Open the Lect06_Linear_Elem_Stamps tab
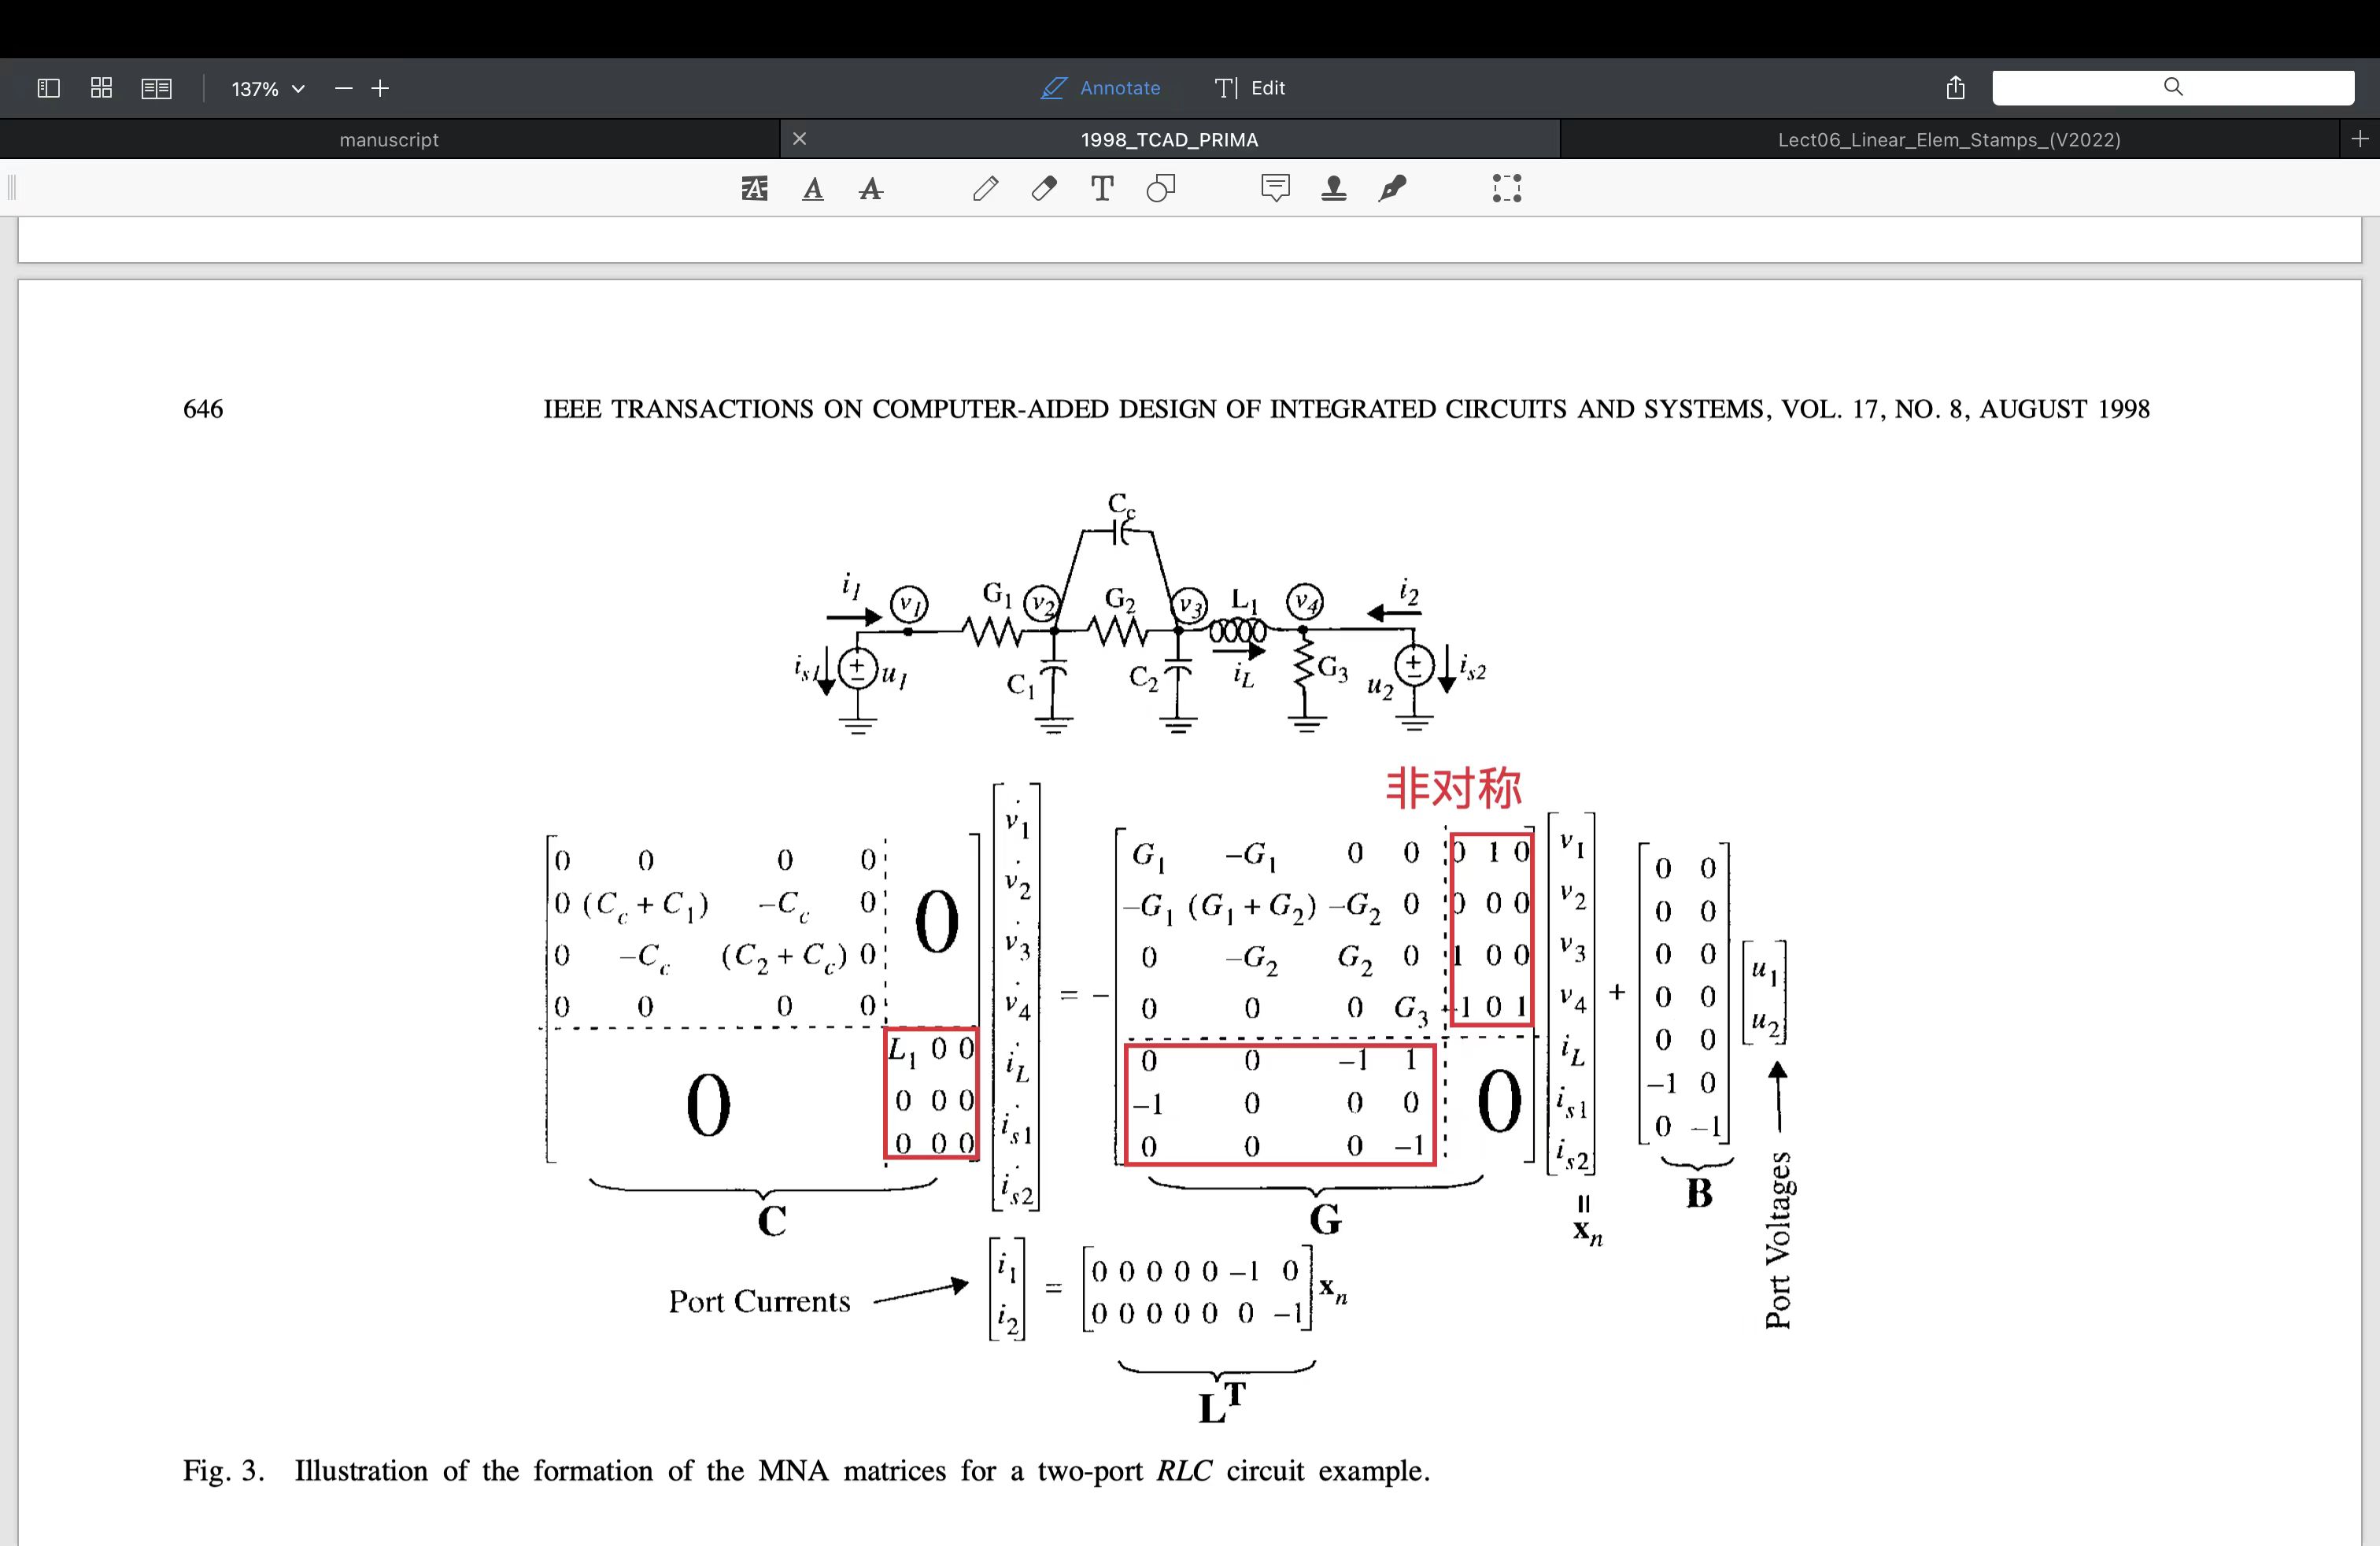This screenshot has height=1546, width=2380. click(1948, 140)
